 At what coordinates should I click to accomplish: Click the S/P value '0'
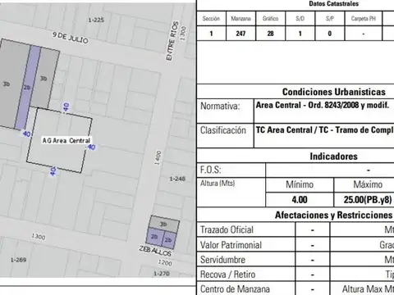pos(330,34)
